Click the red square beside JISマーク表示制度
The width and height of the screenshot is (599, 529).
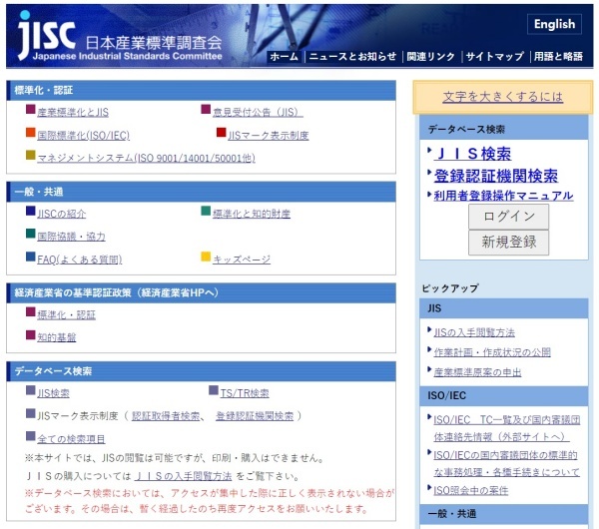click(222, 134)
